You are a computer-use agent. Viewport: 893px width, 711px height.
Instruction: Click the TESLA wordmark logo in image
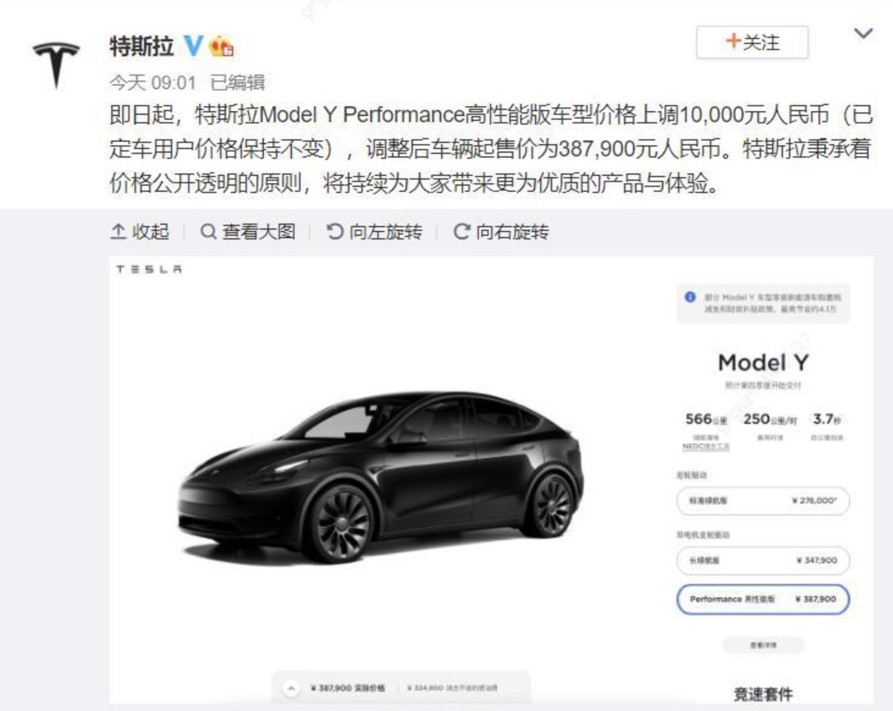pos(149,269)
